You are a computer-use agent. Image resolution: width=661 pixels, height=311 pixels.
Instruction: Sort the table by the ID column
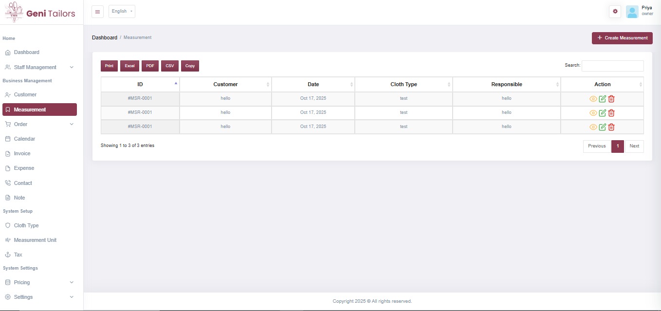pos(140,84)
